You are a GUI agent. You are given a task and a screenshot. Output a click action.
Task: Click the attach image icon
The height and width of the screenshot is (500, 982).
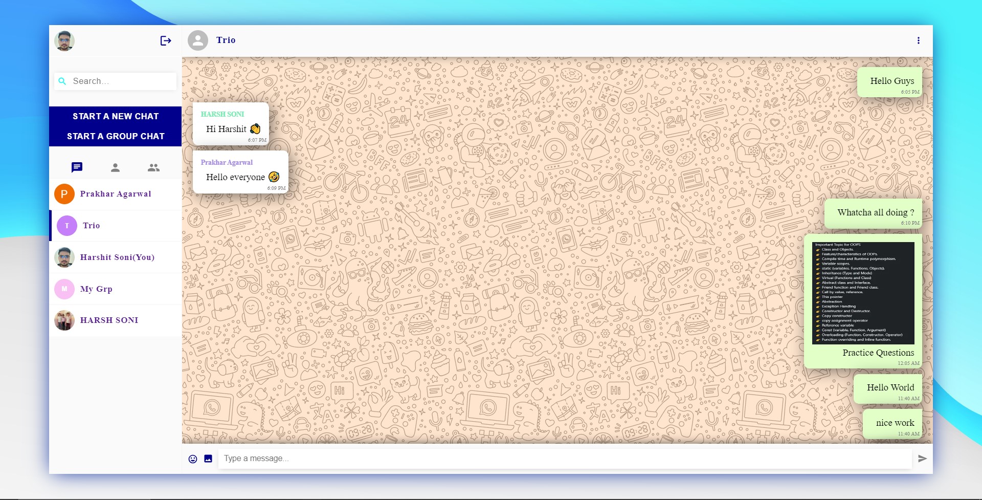208,459
